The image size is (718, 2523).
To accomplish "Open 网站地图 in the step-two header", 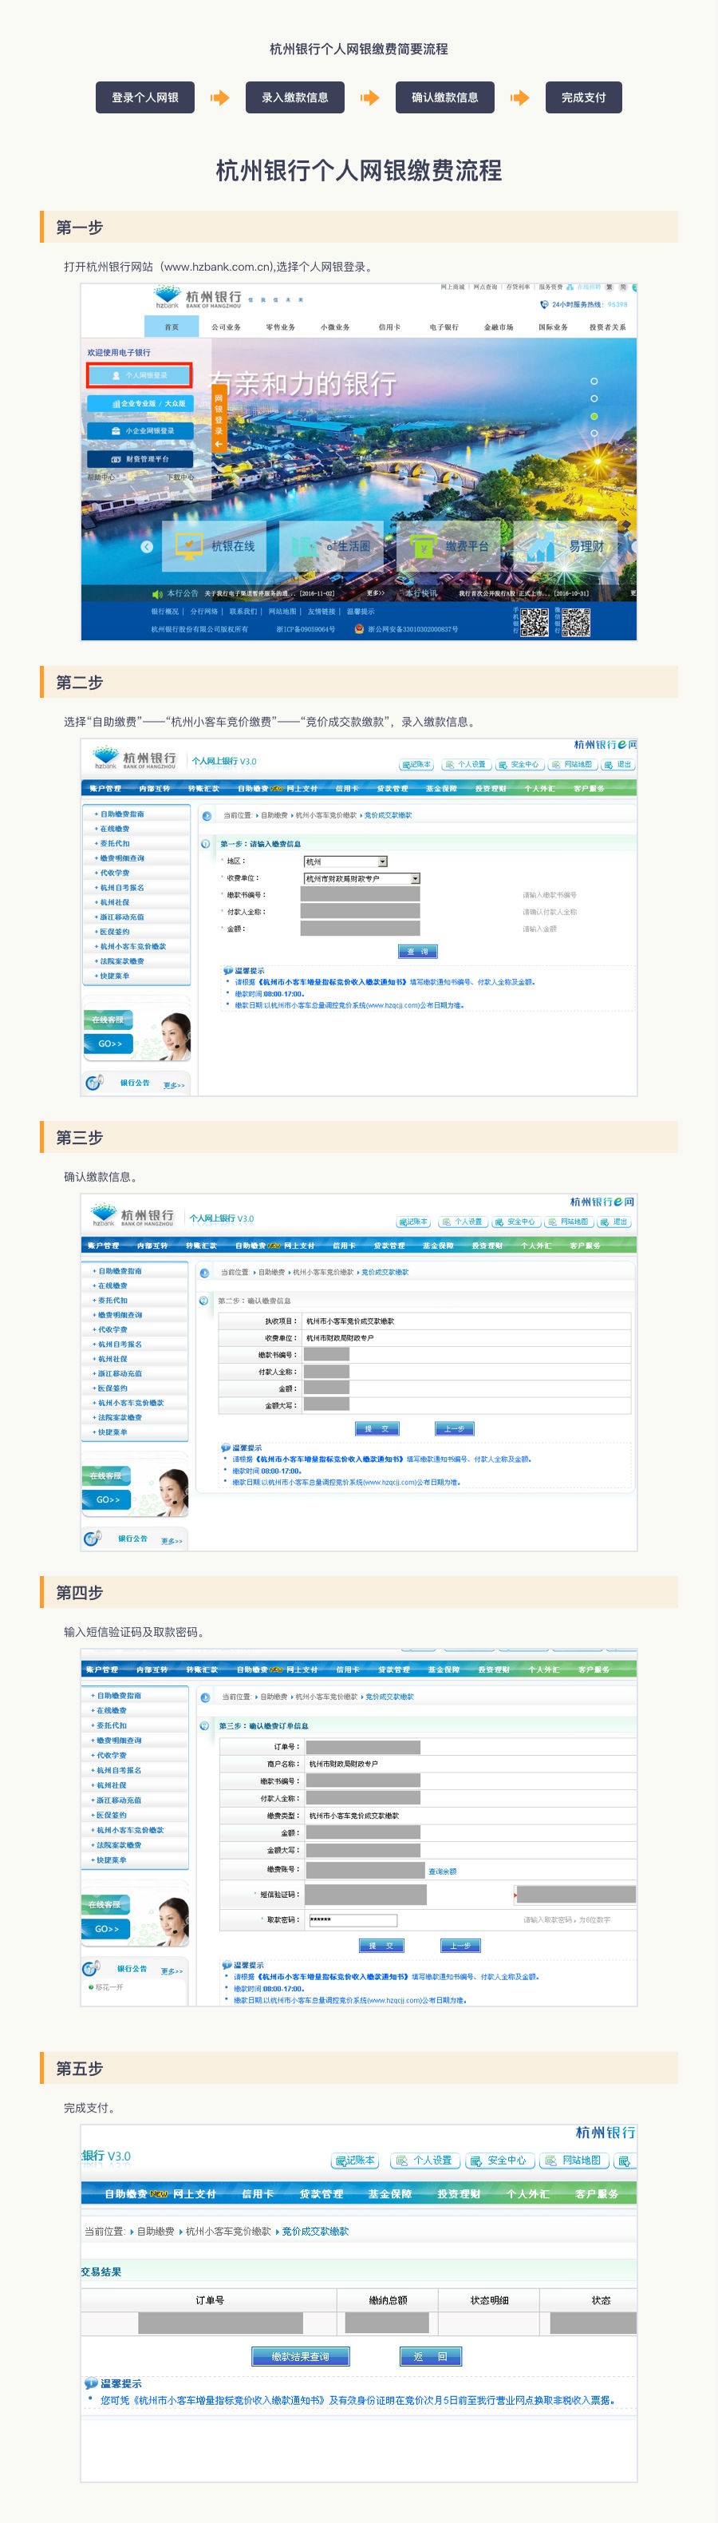I will point(572,765).
